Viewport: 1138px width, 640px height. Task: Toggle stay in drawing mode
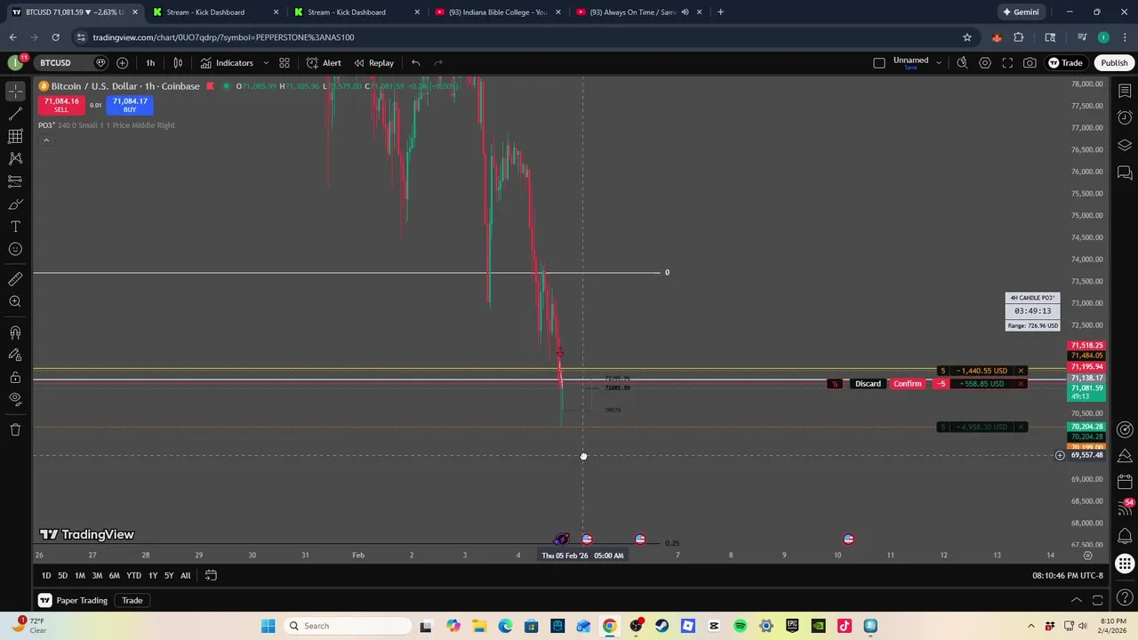(15, 355)
